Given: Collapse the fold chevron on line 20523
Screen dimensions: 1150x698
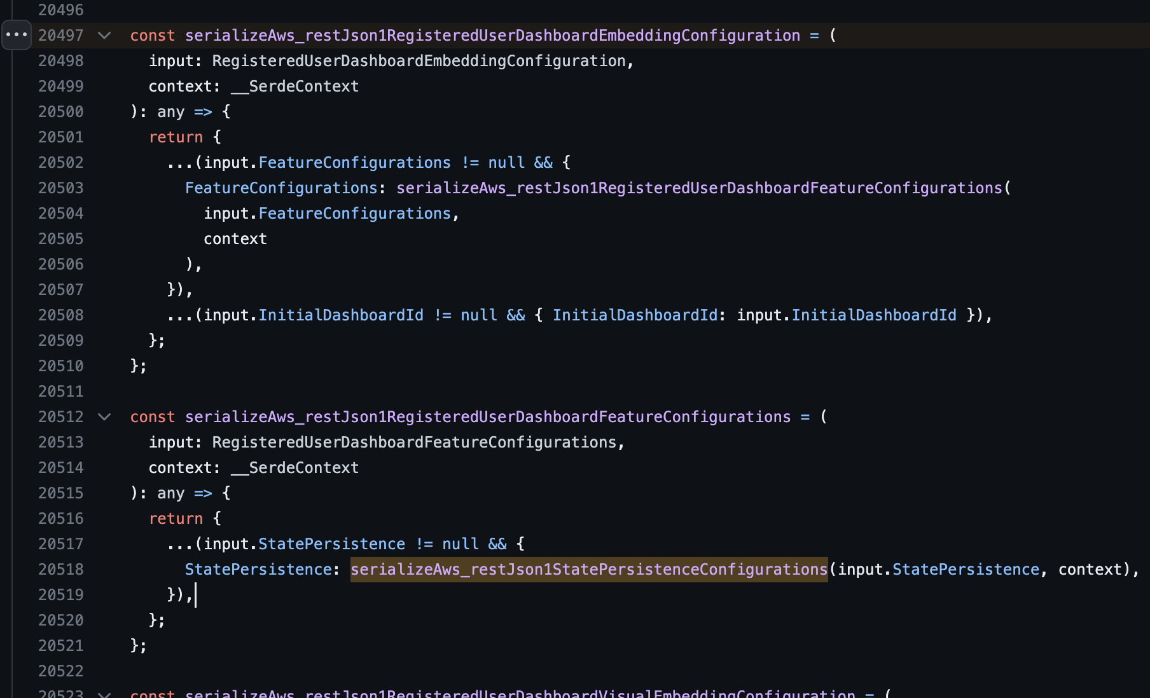Looking at the screenshot, I should pyautogui.click(x=105, y=694).
